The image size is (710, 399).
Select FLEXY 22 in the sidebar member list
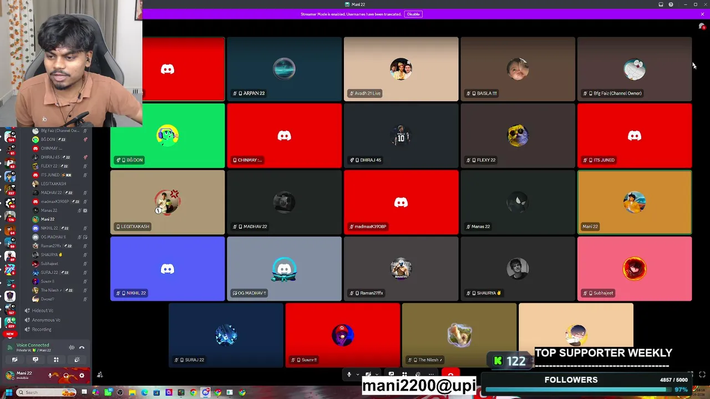[60, 166]
